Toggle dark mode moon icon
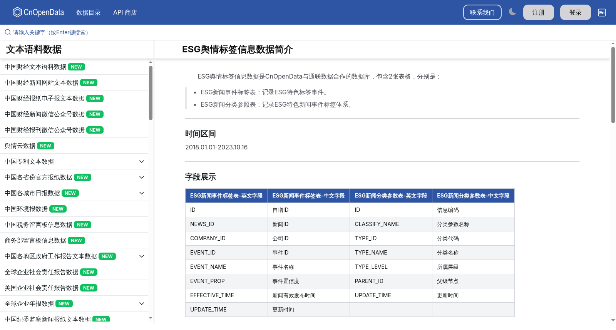Image resolution: width=616 pixels, height=330 pixels. point(512,12)
